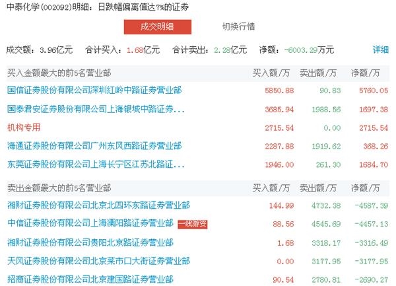396x286 pixels.
Task: Click 中信证券 上海溧阳路 branch link
Action: 89,224
